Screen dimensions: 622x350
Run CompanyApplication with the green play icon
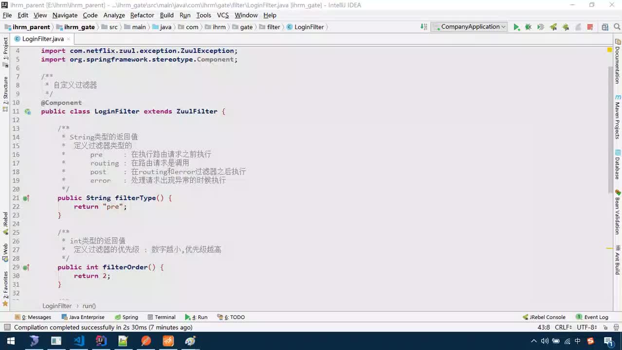pos(516,27)
